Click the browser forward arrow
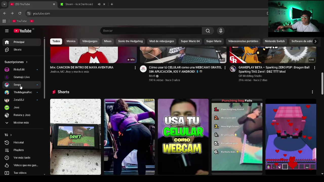 pyautogui.click(x=12, y=13)
